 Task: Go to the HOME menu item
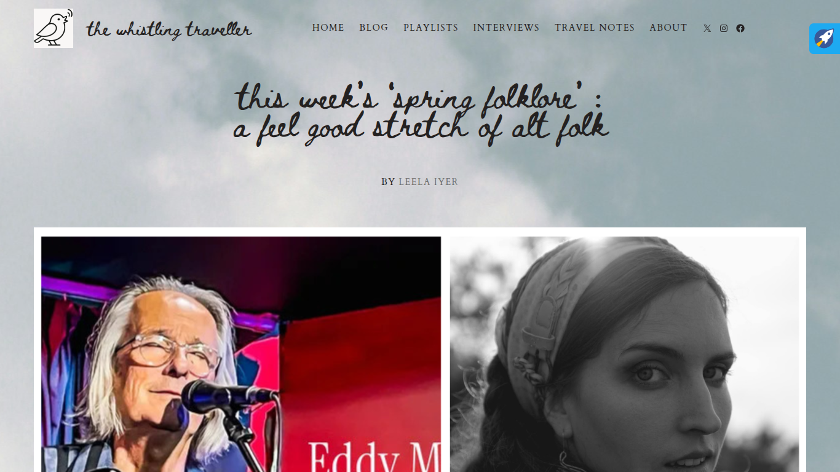click(x=328, y=28)
